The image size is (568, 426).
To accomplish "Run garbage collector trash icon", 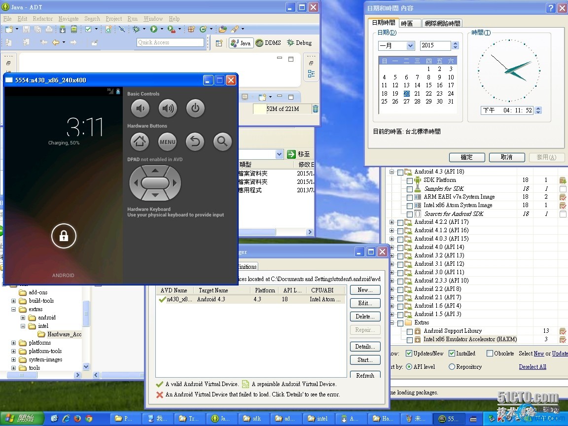I will [316, 109].
